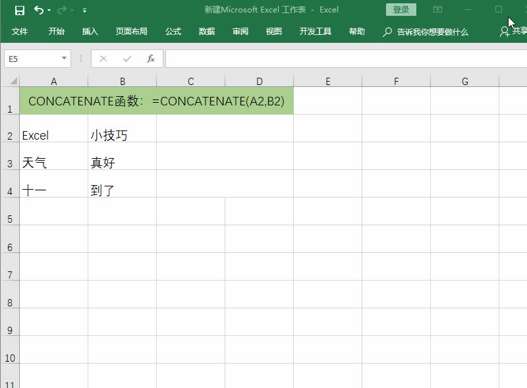The height and width of the screenshot is (388, 527).
Task: Select row 7 header
Action: [10, 267]
